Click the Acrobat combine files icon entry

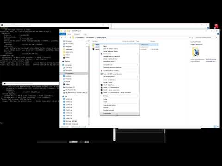(x=102, y=71)
